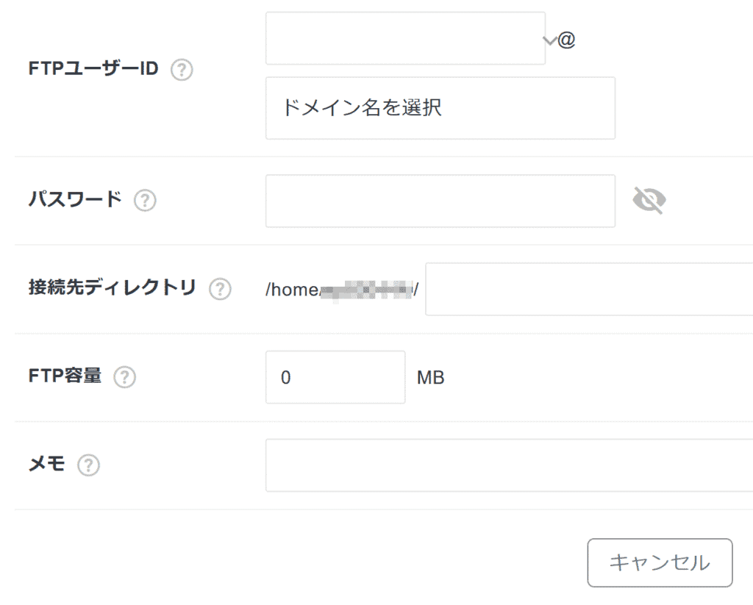Click inside the メモ text field
The height and width of the screenshot is (605, 753).
click(x=509, y=465)
